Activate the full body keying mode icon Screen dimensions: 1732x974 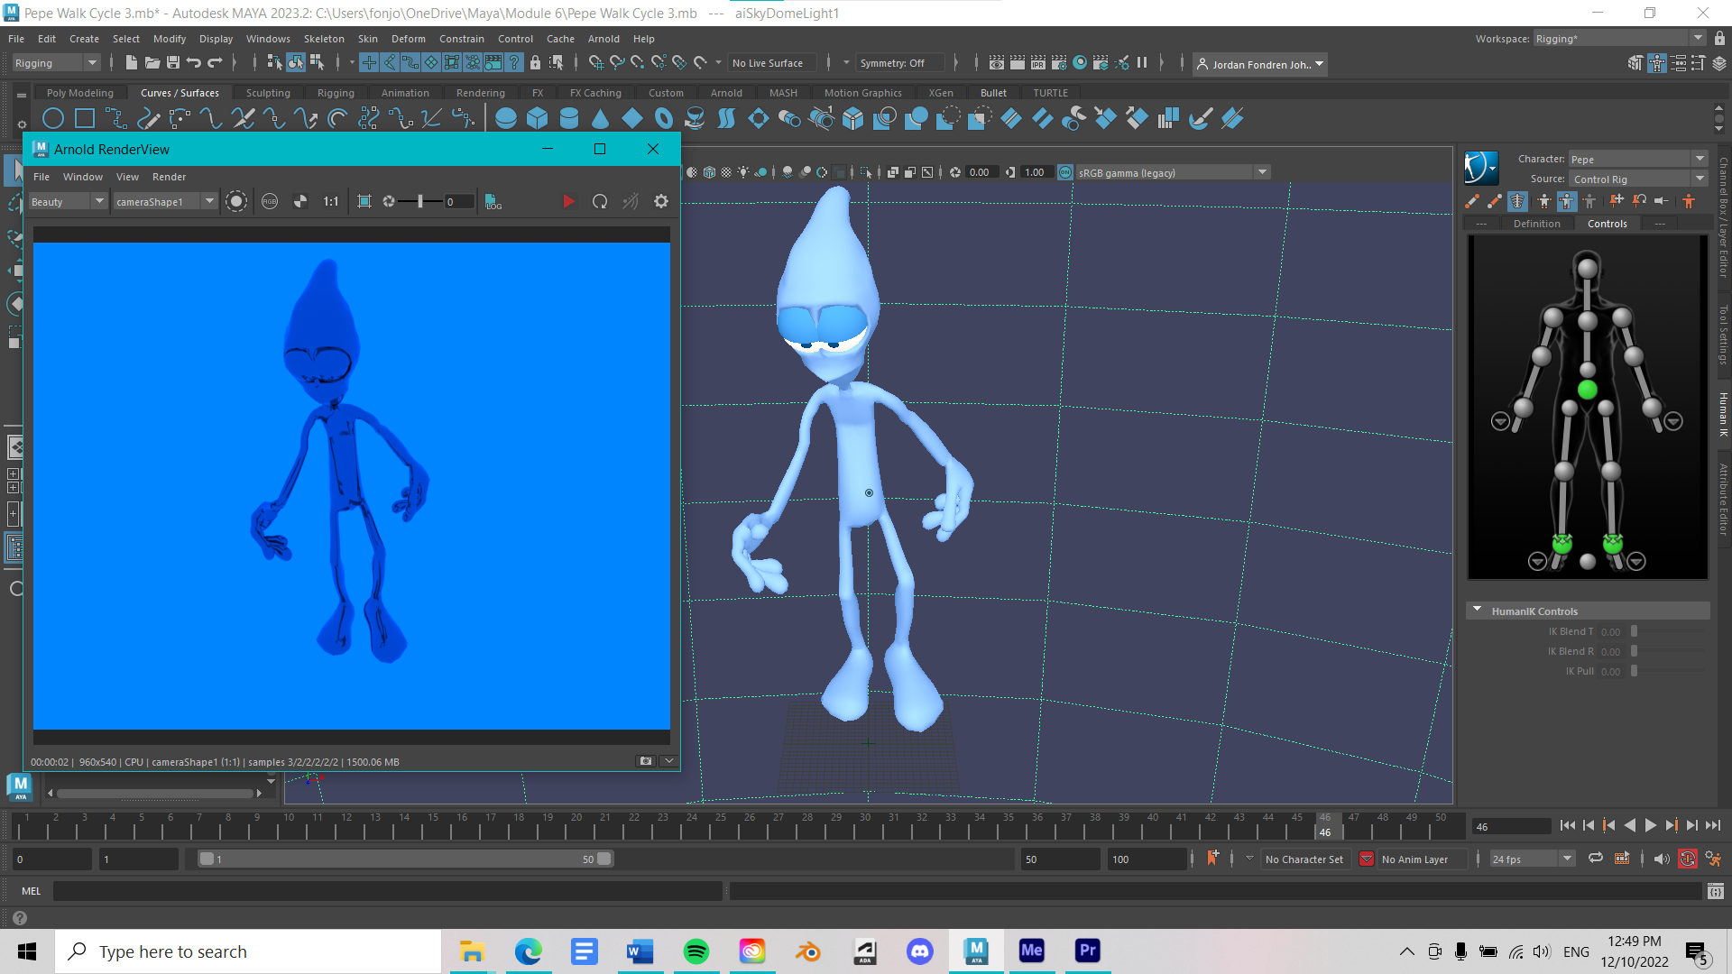click(x=1545, y=201)
